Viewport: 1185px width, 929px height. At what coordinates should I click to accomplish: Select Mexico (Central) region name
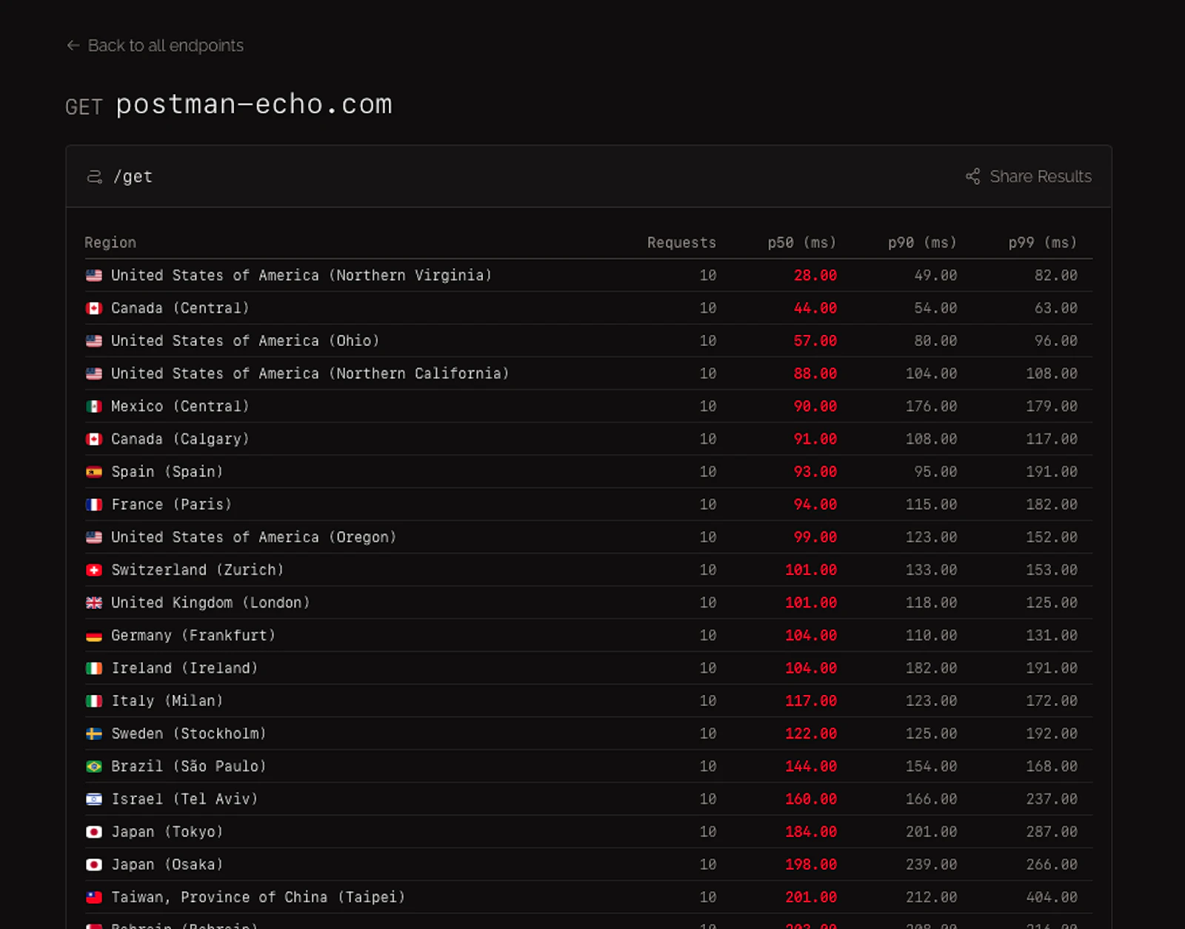180,406
